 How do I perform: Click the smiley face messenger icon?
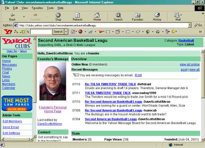[x=173, y=32]
